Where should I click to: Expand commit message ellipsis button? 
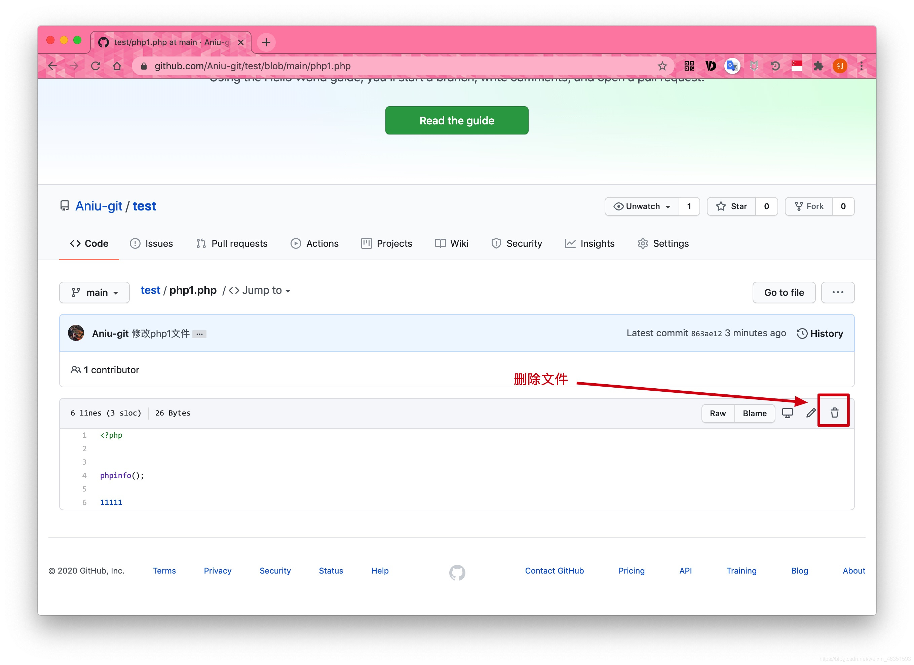click(199, 334)
